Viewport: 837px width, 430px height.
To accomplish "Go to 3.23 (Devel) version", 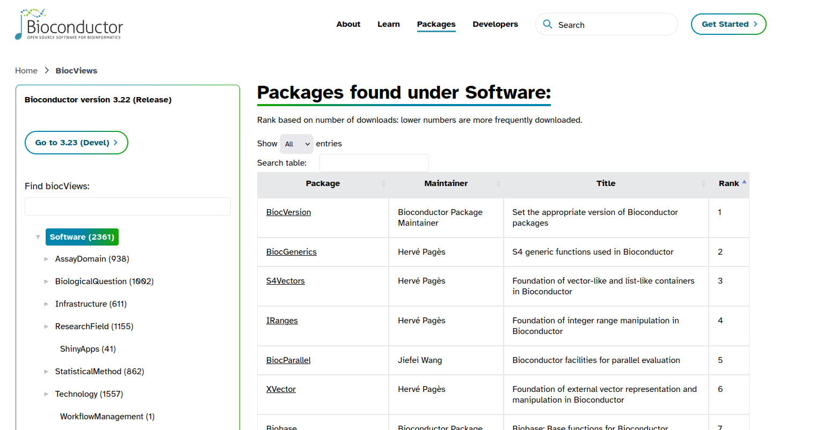I will [x=76, y=143].
